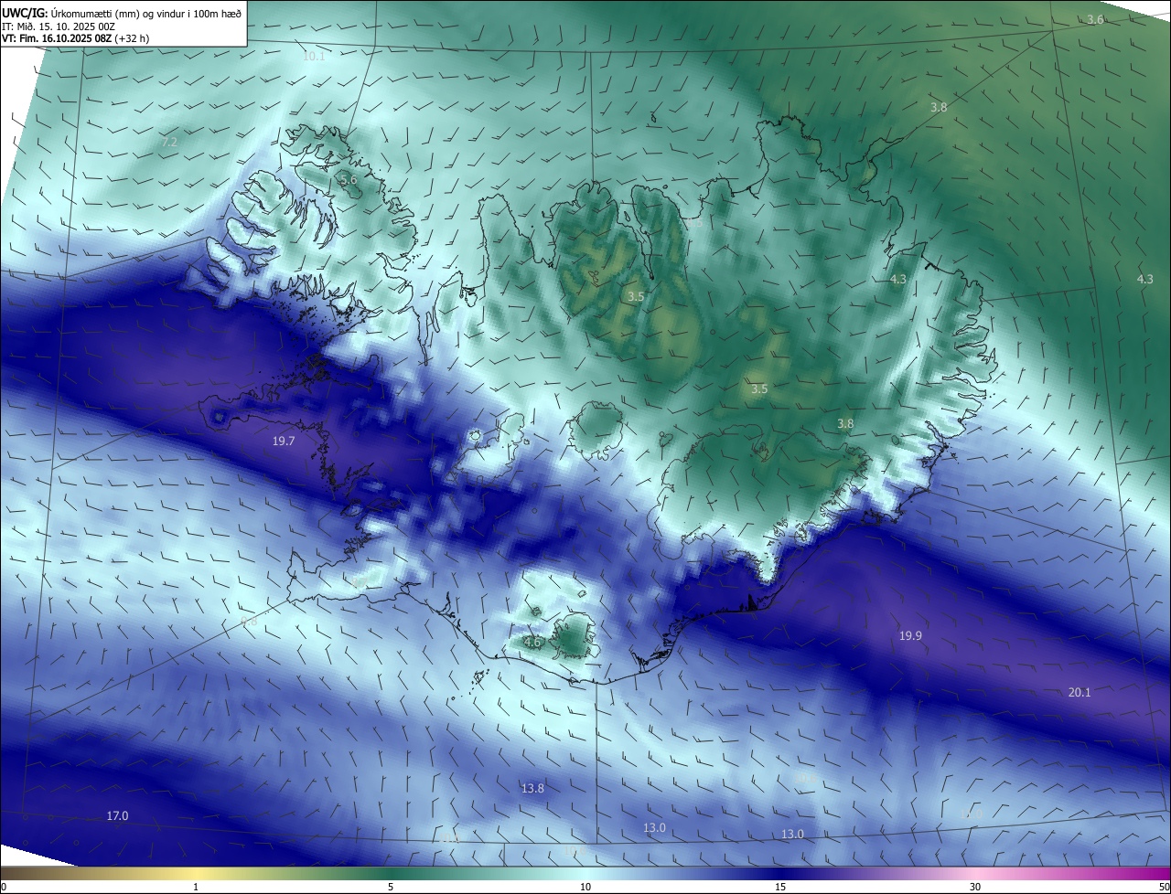Click the 20.1 value label on the map
This screenshot has width=1171, height=894.
[1080, 693]
